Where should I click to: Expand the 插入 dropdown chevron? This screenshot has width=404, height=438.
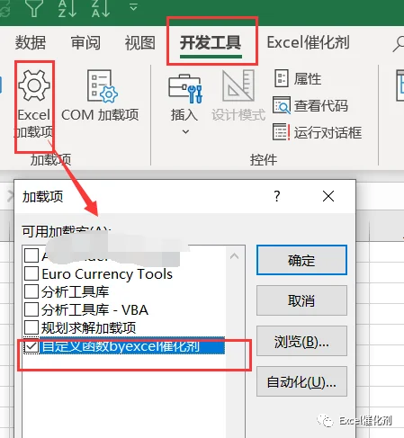coord(185,131)
